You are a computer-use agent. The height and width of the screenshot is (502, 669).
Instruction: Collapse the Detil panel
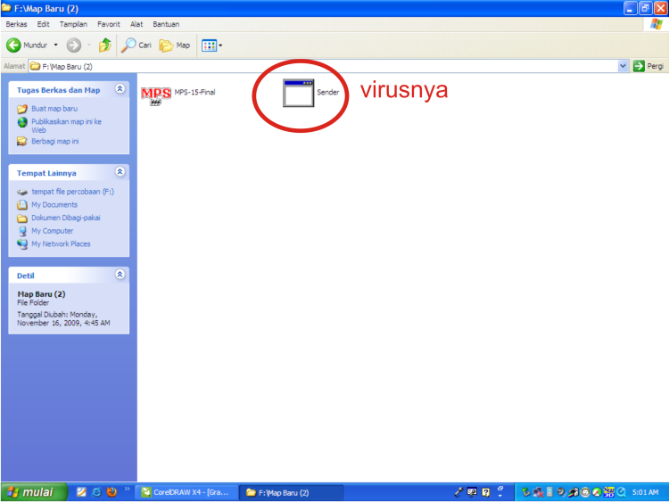[x=120, y=275]
